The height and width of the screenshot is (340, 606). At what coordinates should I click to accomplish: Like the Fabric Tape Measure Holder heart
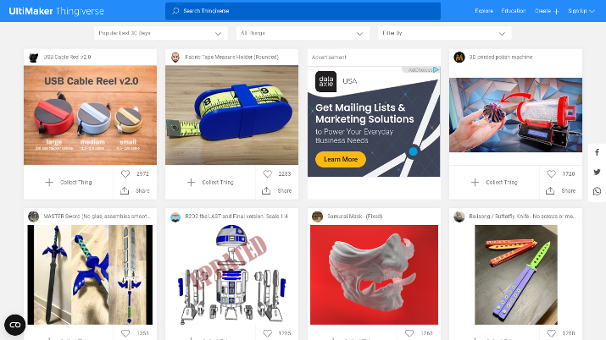coord(268,174)
